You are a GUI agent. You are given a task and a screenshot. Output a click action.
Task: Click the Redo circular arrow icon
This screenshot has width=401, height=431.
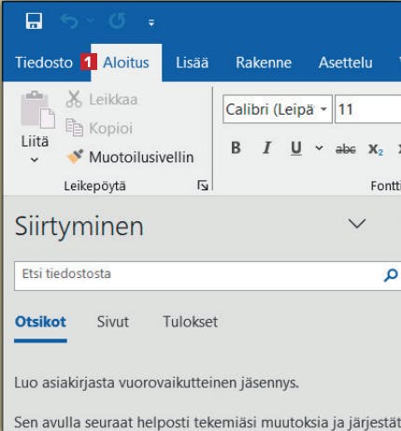click(x=117, y=21)
